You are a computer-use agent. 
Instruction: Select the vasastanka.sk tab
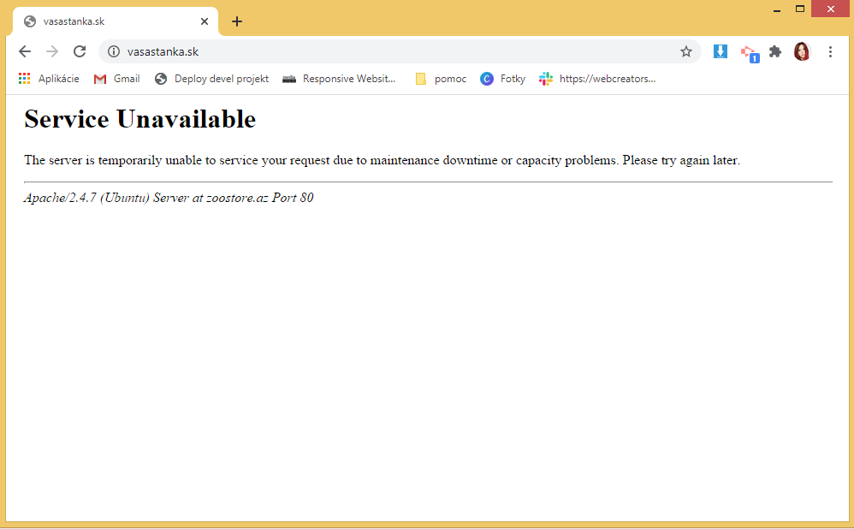click(116, 21)
